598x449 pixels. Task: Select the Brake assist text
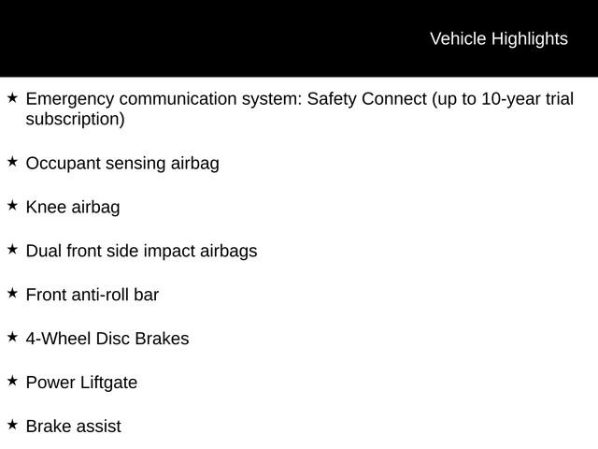pos(74,427)
